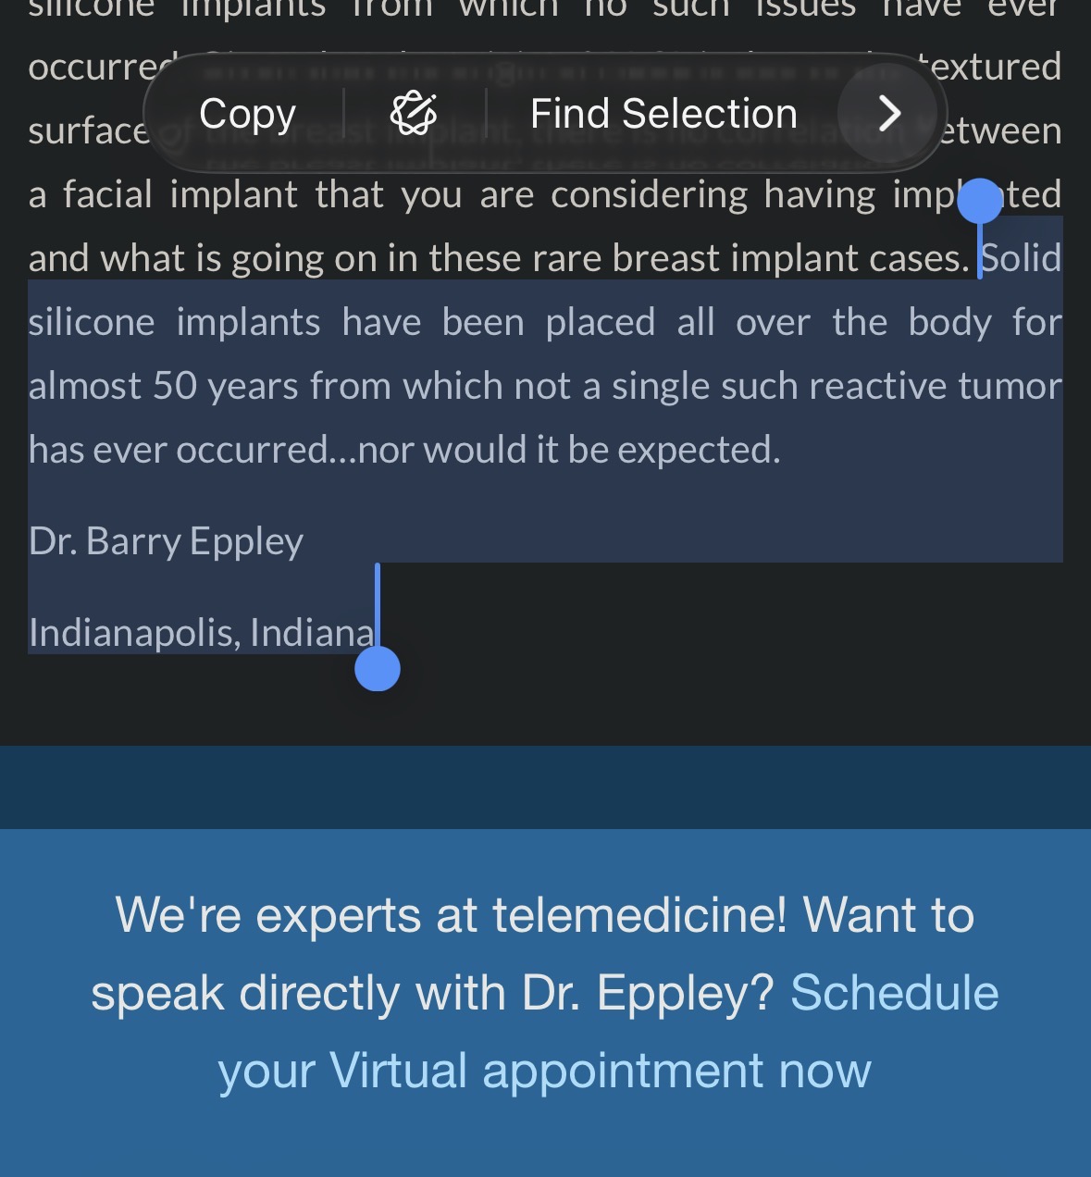This screenshot has height=1177, width=1091.
Task: Tap the "Indianapolis, Indiana" text
Action: pyautogui.click(x=202, y=633)
